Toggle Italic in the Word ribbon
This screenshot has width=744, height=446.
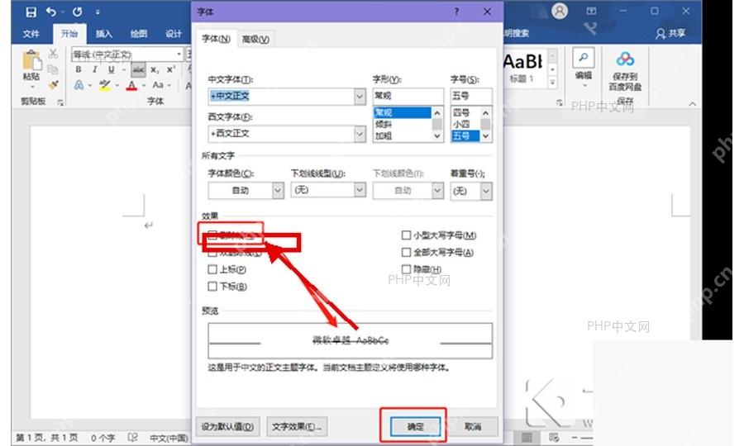[x=94, y=69]
